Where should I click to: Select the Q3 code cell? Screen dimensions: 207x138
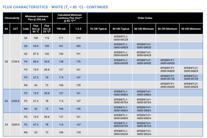(26, 46)
